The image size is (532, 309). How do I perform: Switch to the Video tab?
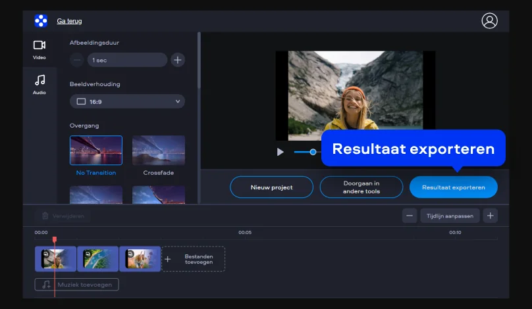40,49
